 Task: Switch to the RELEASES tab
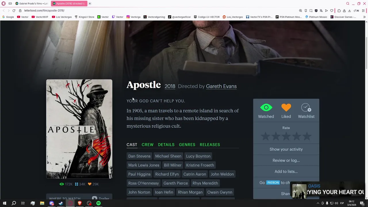coord(210,145)
